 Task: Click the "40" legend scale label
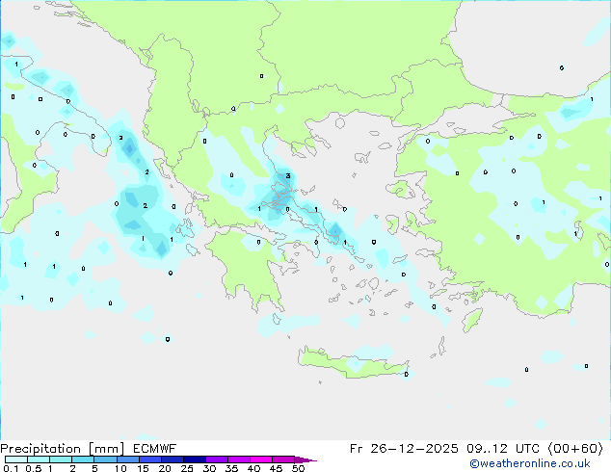click(254, 468)
